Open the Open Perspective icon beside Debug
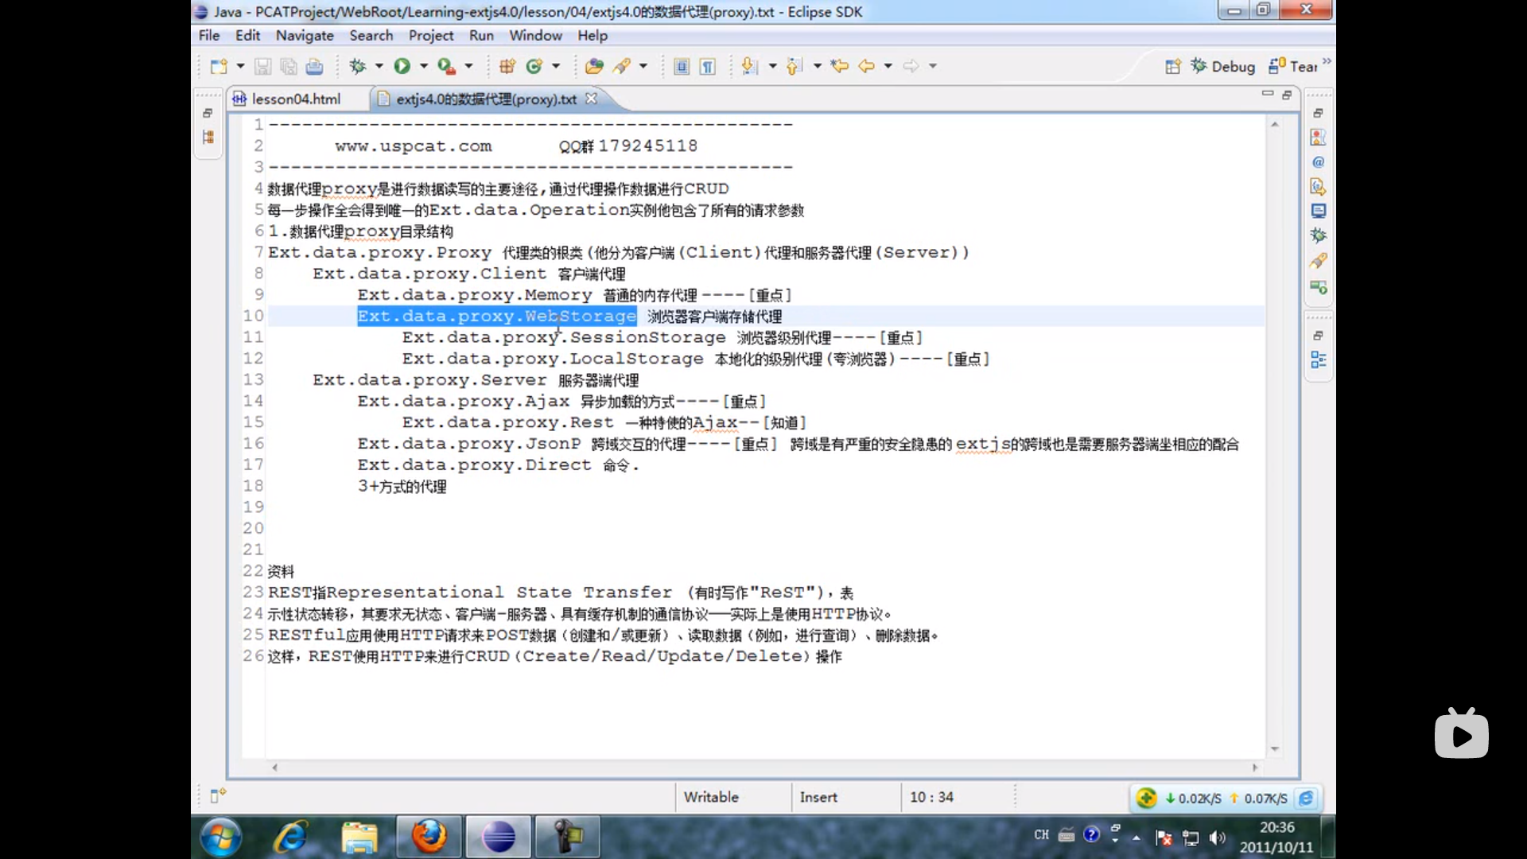This screenshot has height=859, width=1527. coord(1173,66)
